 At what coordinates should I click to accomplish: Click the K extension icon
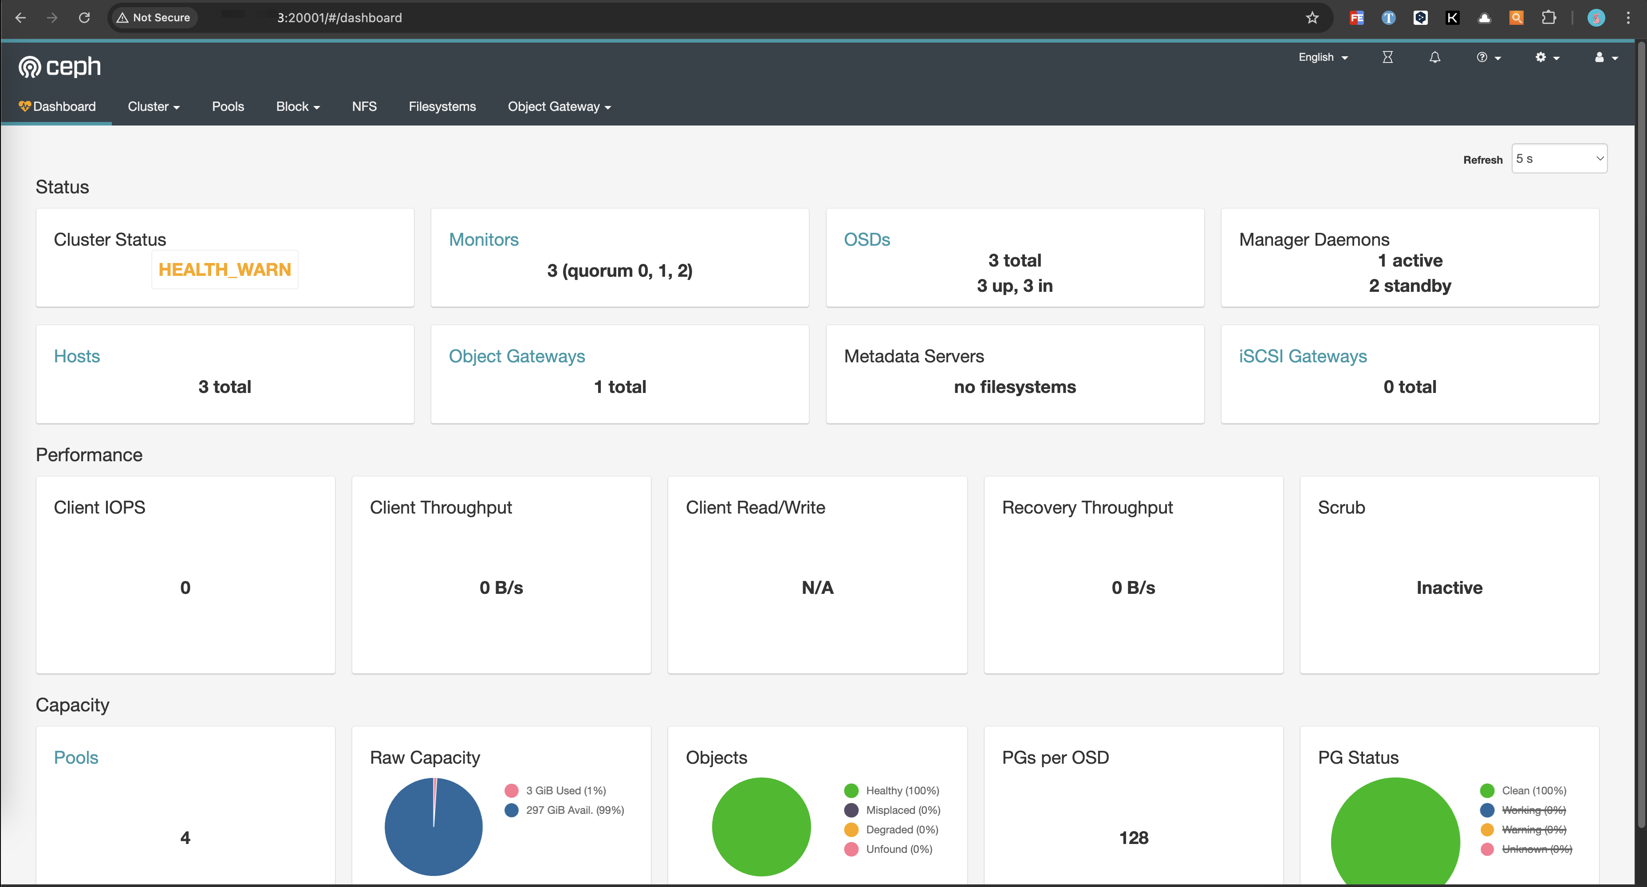tap(1453, 18)
